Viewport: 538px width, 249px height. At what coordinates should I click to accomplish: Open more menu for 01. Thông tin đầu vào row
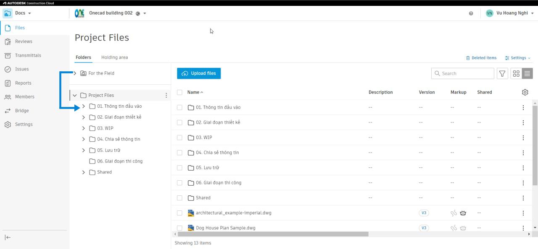pyautogui.click(x=523, y=107)
